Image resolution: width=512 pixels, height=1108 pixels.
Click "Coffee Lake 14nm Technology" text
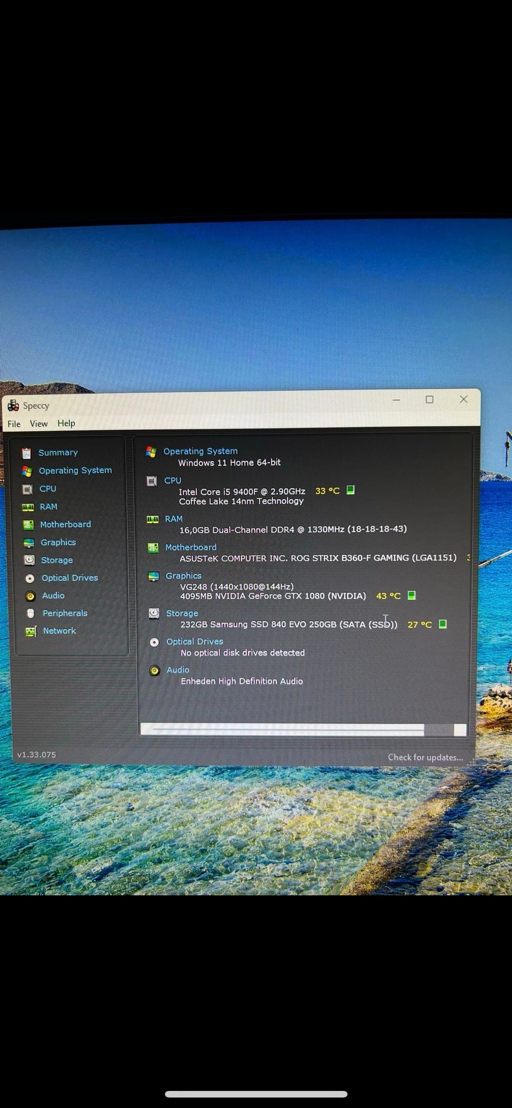[242, 501]
